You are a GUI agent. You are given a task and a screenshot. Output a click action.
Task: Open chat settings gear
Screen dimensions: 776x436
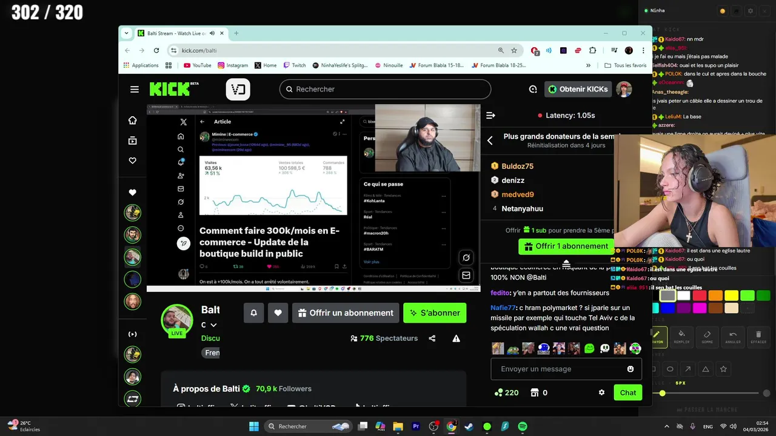click(601, 392)
